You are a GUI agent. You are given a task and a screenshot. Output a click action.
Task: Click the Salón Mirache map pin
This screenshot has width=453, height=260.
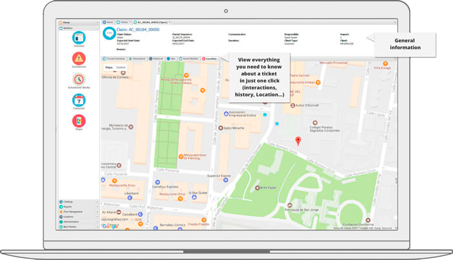pyautogui.click(x=221, y=128)
